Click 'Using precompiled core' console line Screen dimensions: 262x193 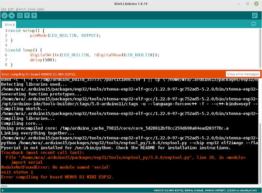115,128
